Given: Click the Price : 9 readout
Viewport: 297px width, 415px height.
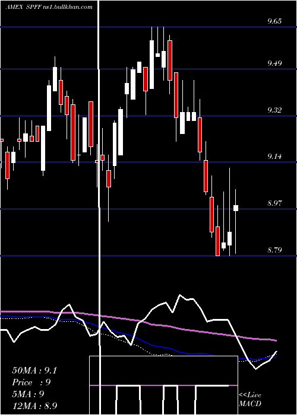Looking at the screenshot, I should click(31, 382).
